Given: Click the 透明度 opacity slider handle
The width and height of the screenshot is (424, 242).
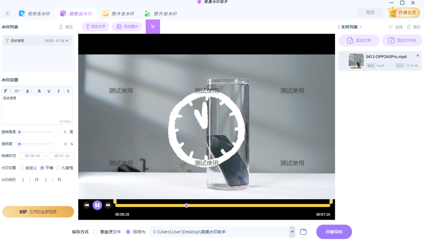Looking at the screenshot, I should tap(19, 144).
